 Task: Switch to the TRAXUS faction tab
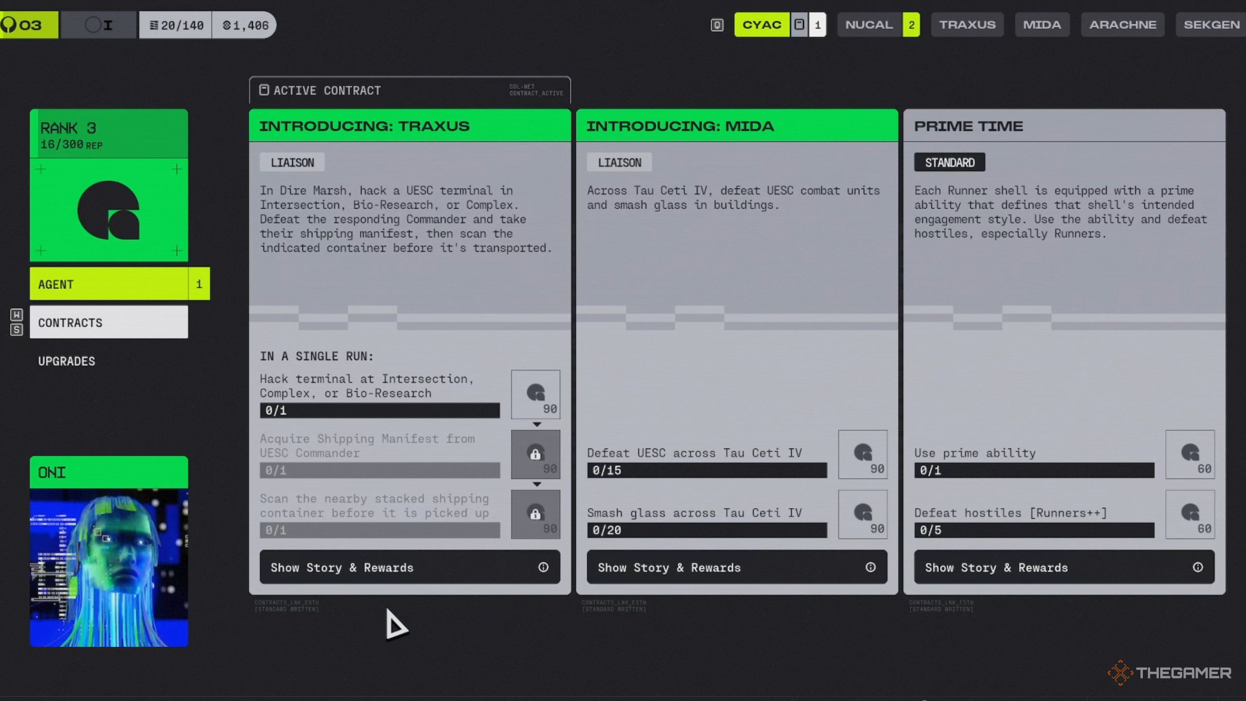pos(967,25)
